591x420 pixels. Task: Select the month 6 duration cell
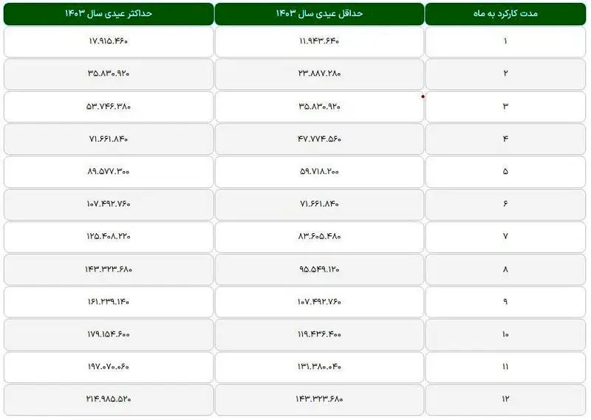[x=506, y=204]
